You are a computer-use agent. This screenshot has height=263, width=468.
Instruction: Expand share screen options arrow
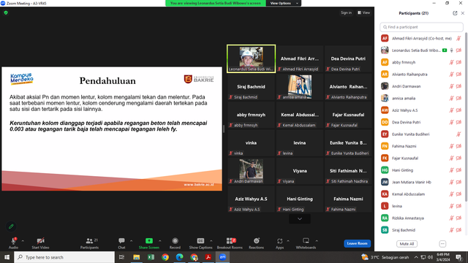[159, 241]
